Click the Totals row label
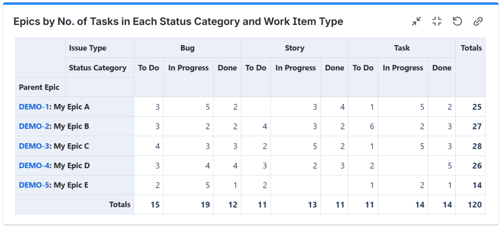The image size is (502, 228). pos(120,205)
